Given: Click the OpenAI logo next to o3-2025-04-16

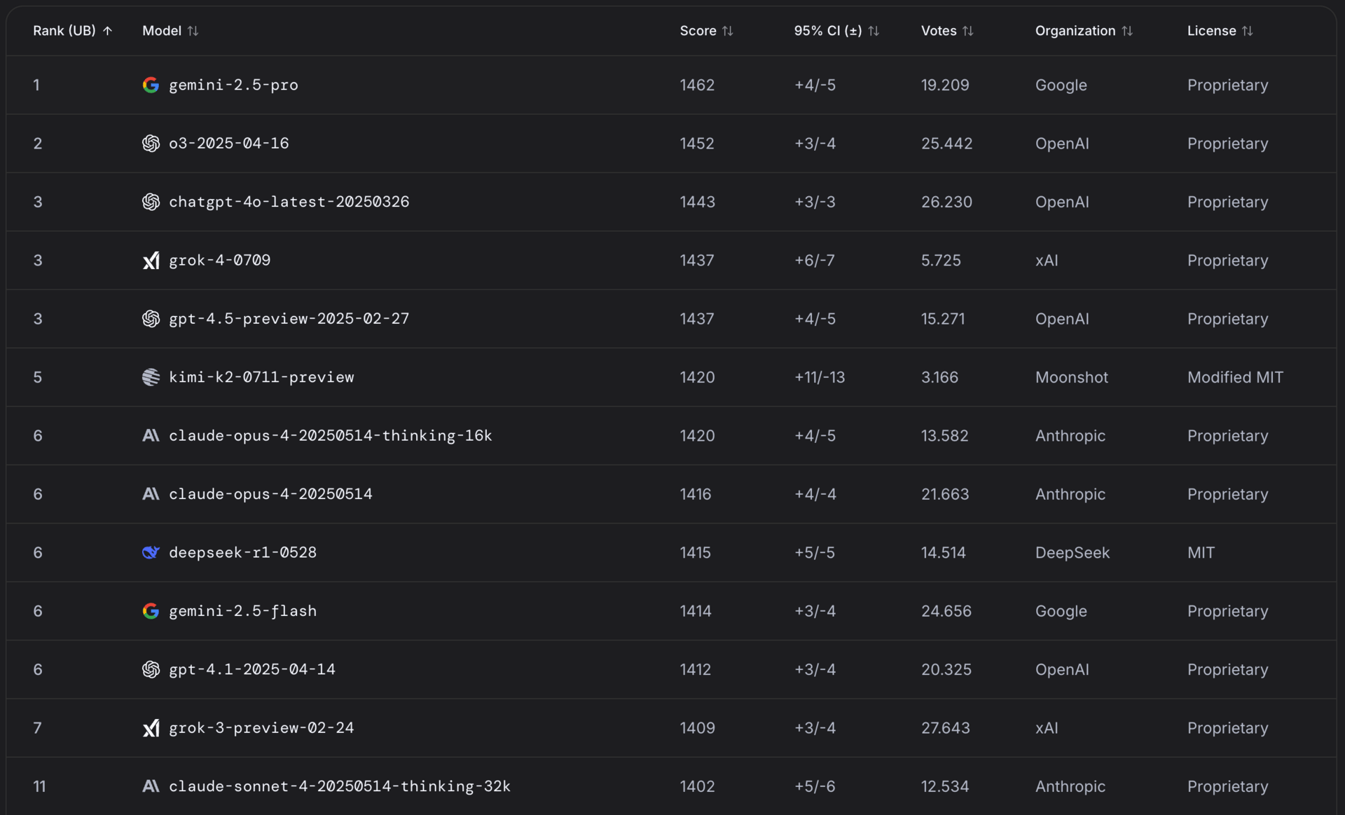Looking at the screenshot, I should pos(151,144).
